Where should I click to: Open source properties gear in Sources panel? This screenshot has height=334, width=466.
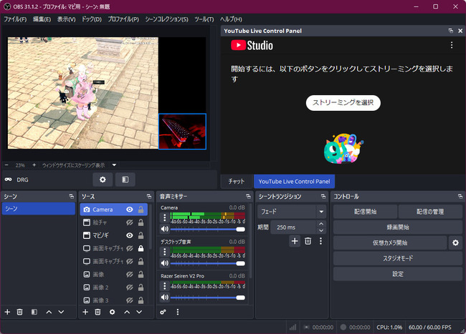click(112, 312)
